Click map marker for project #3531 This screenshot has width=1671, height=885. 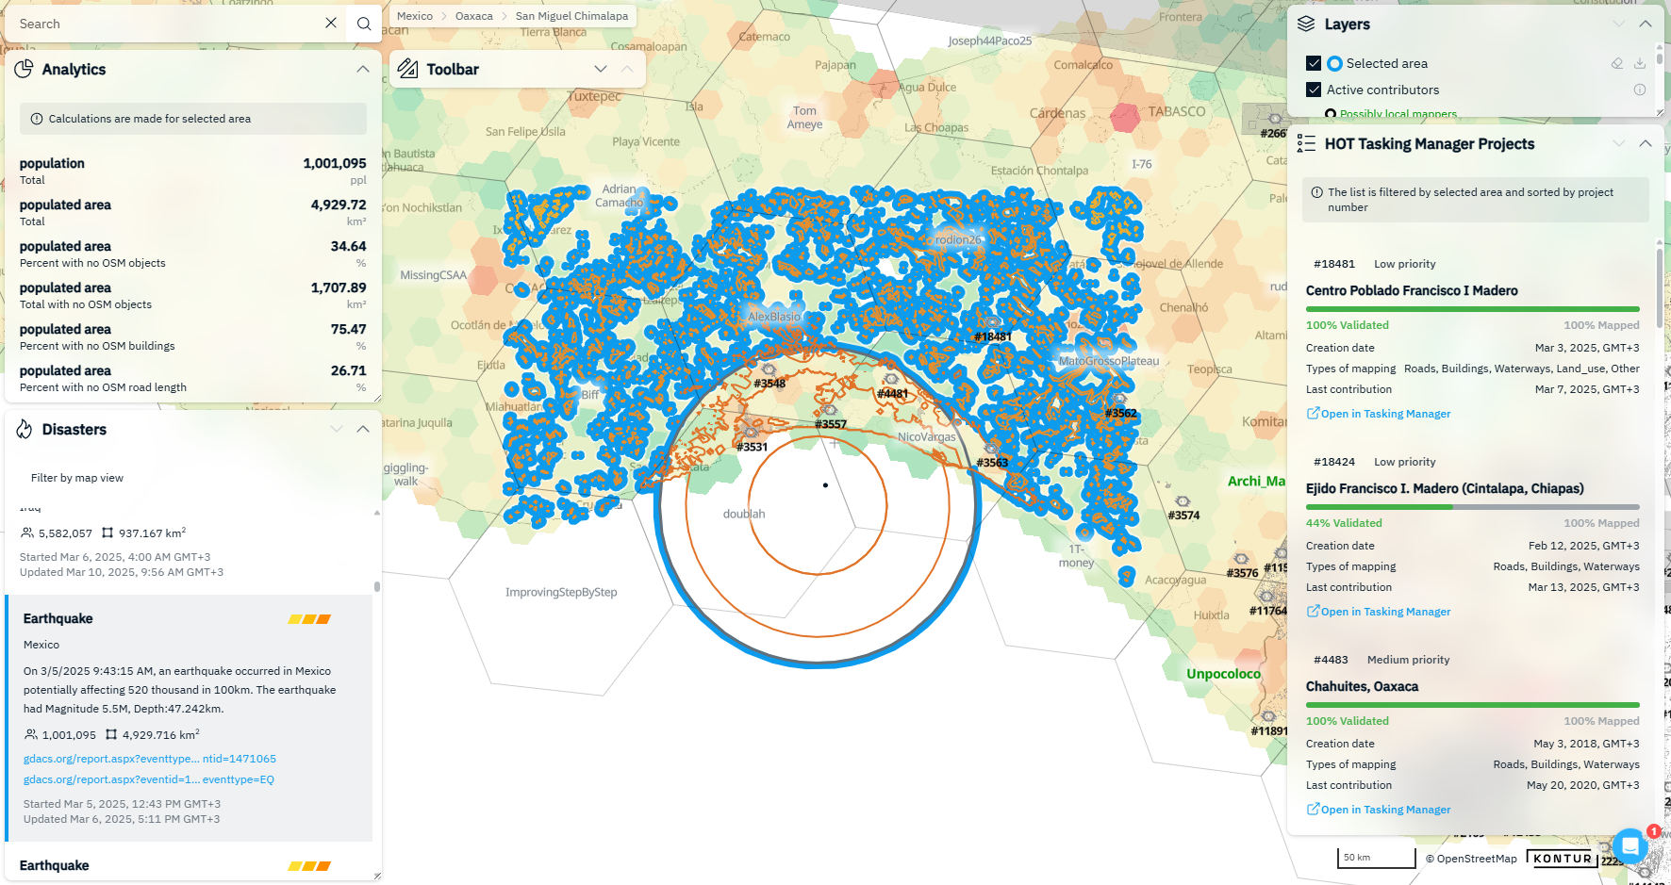752,433
